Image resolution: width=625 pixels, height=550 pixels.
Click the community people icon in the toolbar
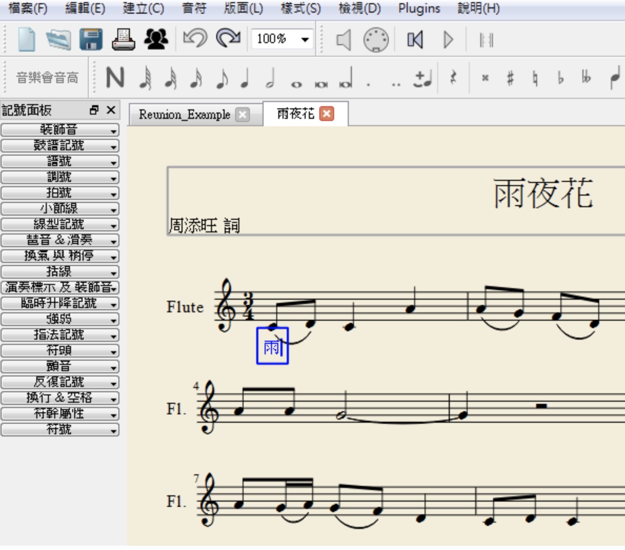point(156,39)
